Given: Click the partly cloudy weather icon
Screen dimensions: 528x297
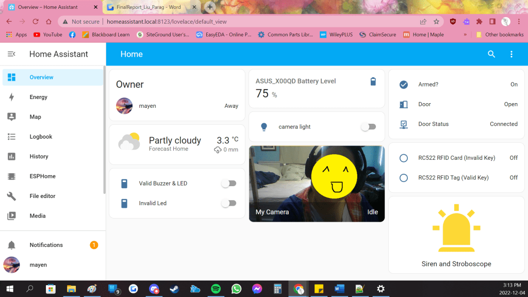Looking at the screenshot, I should 129,141.
